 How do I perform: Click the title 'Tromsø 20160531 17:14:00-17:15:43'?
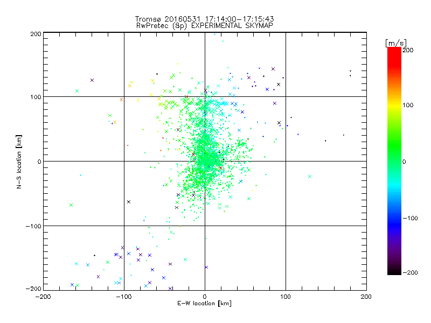pyautogui.click(x=204, y=19)
